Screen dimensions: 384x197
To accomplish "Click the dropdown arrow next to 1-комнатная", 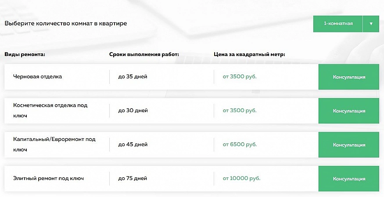I will tap(371, 24).
